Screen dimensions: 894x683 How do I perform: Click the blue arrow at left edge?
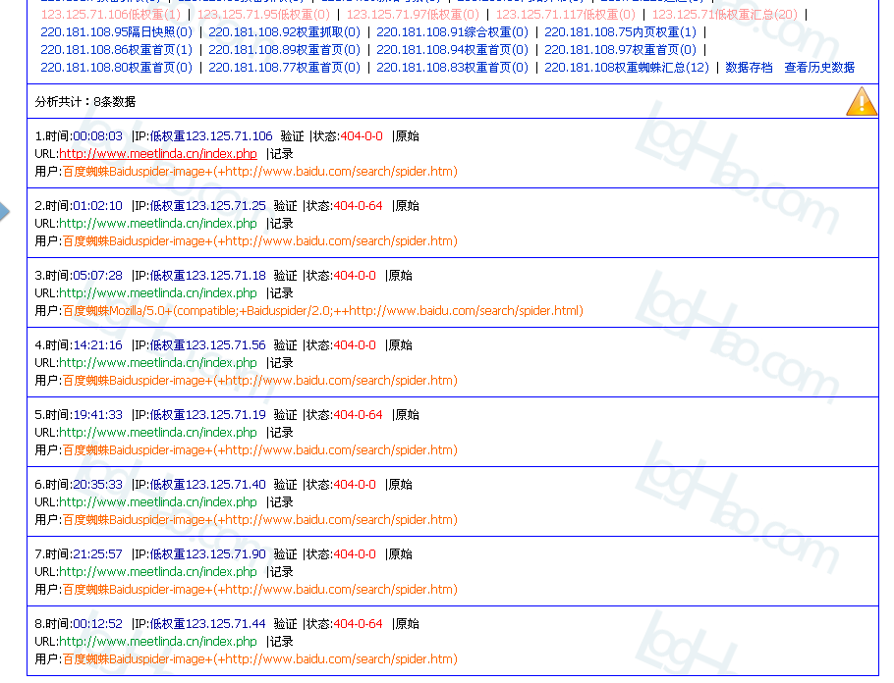click(x=5, y=211)
